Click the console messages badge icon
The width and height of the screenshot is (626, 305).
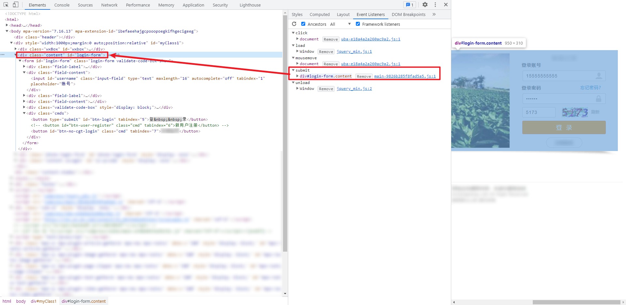click(410, 5)
